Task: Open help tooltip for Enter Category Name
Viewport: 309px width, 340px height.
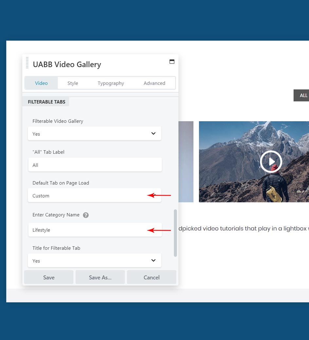Action: (x=86, y=215)
